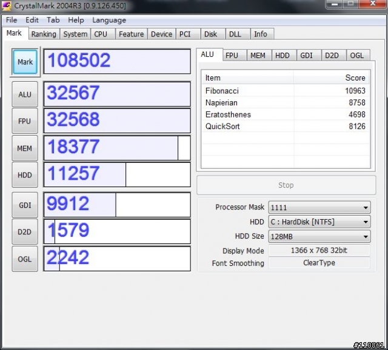The width and height of the screenshot is (388, 350).
Task: Open the Processor Mask dropdown
Action: [x=319, y=207]
